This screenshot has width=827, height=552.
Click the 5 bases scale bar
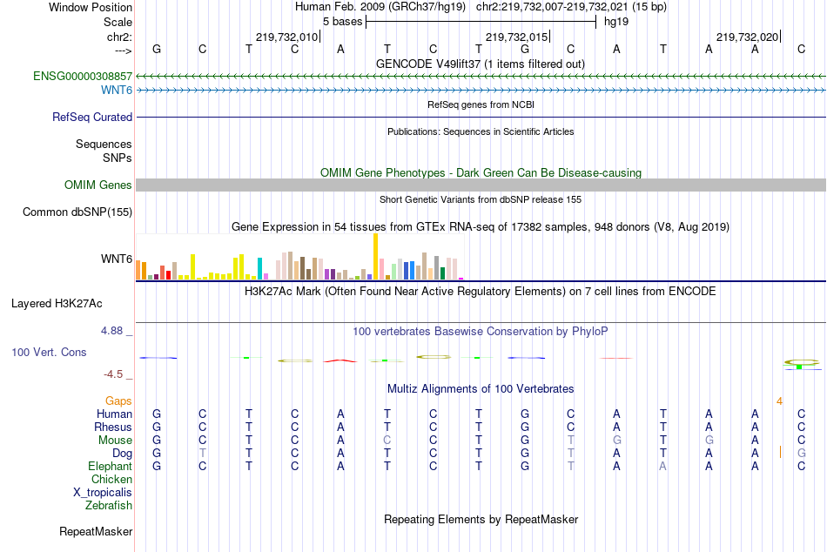point(481,22)
